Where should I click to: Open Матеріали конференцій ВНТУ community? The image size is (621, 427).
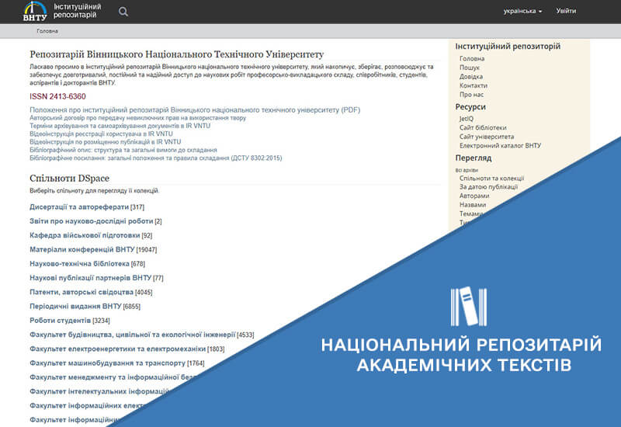pos(82,249)
